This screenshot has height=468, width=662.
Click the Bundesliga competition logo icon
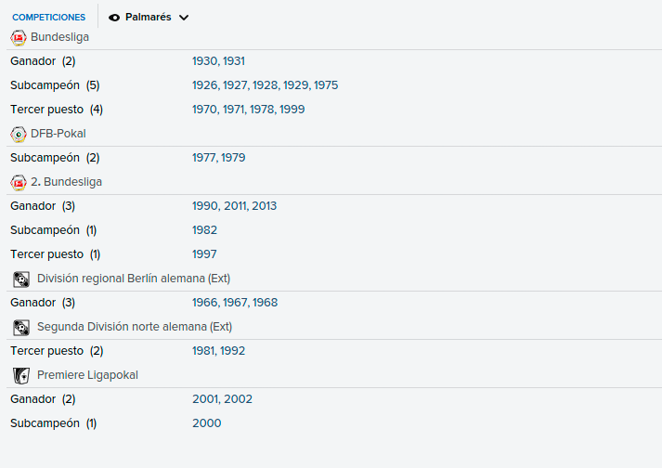[x=19, y=37]
